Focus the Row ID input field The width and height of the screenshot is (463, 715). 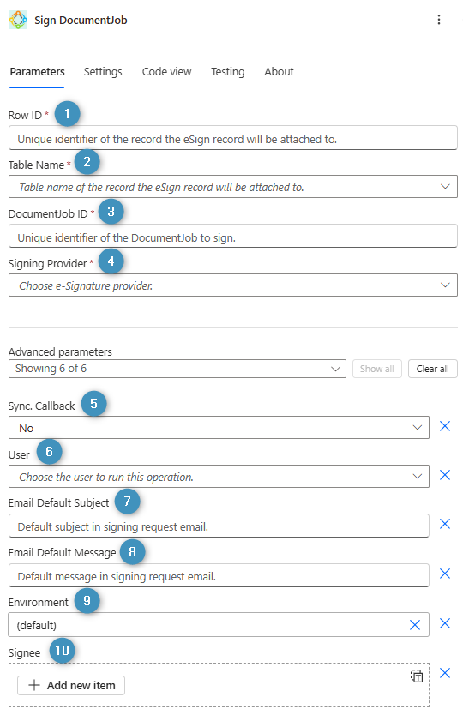232,138
